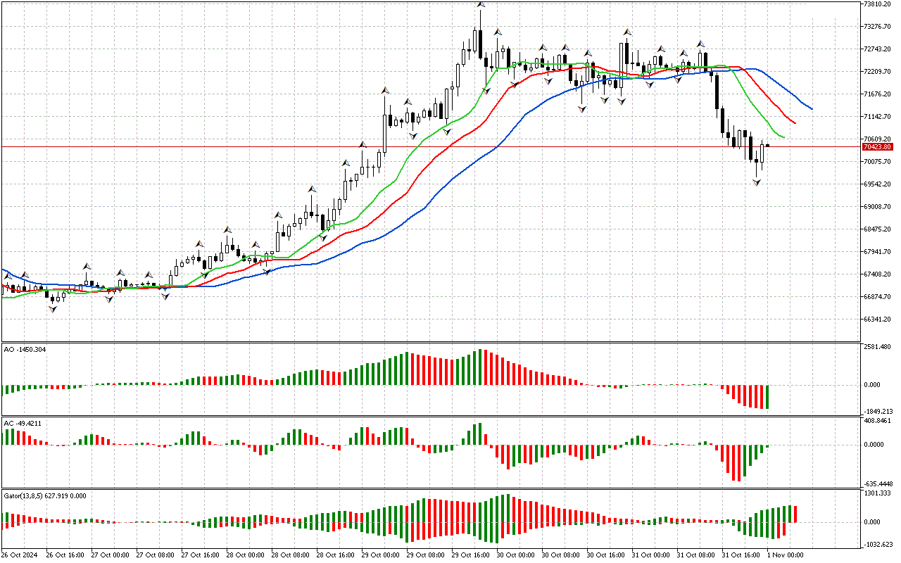Click the 67408.20 price axis label
This screenshot has width=901, height=563.
[x=878, y=274]
